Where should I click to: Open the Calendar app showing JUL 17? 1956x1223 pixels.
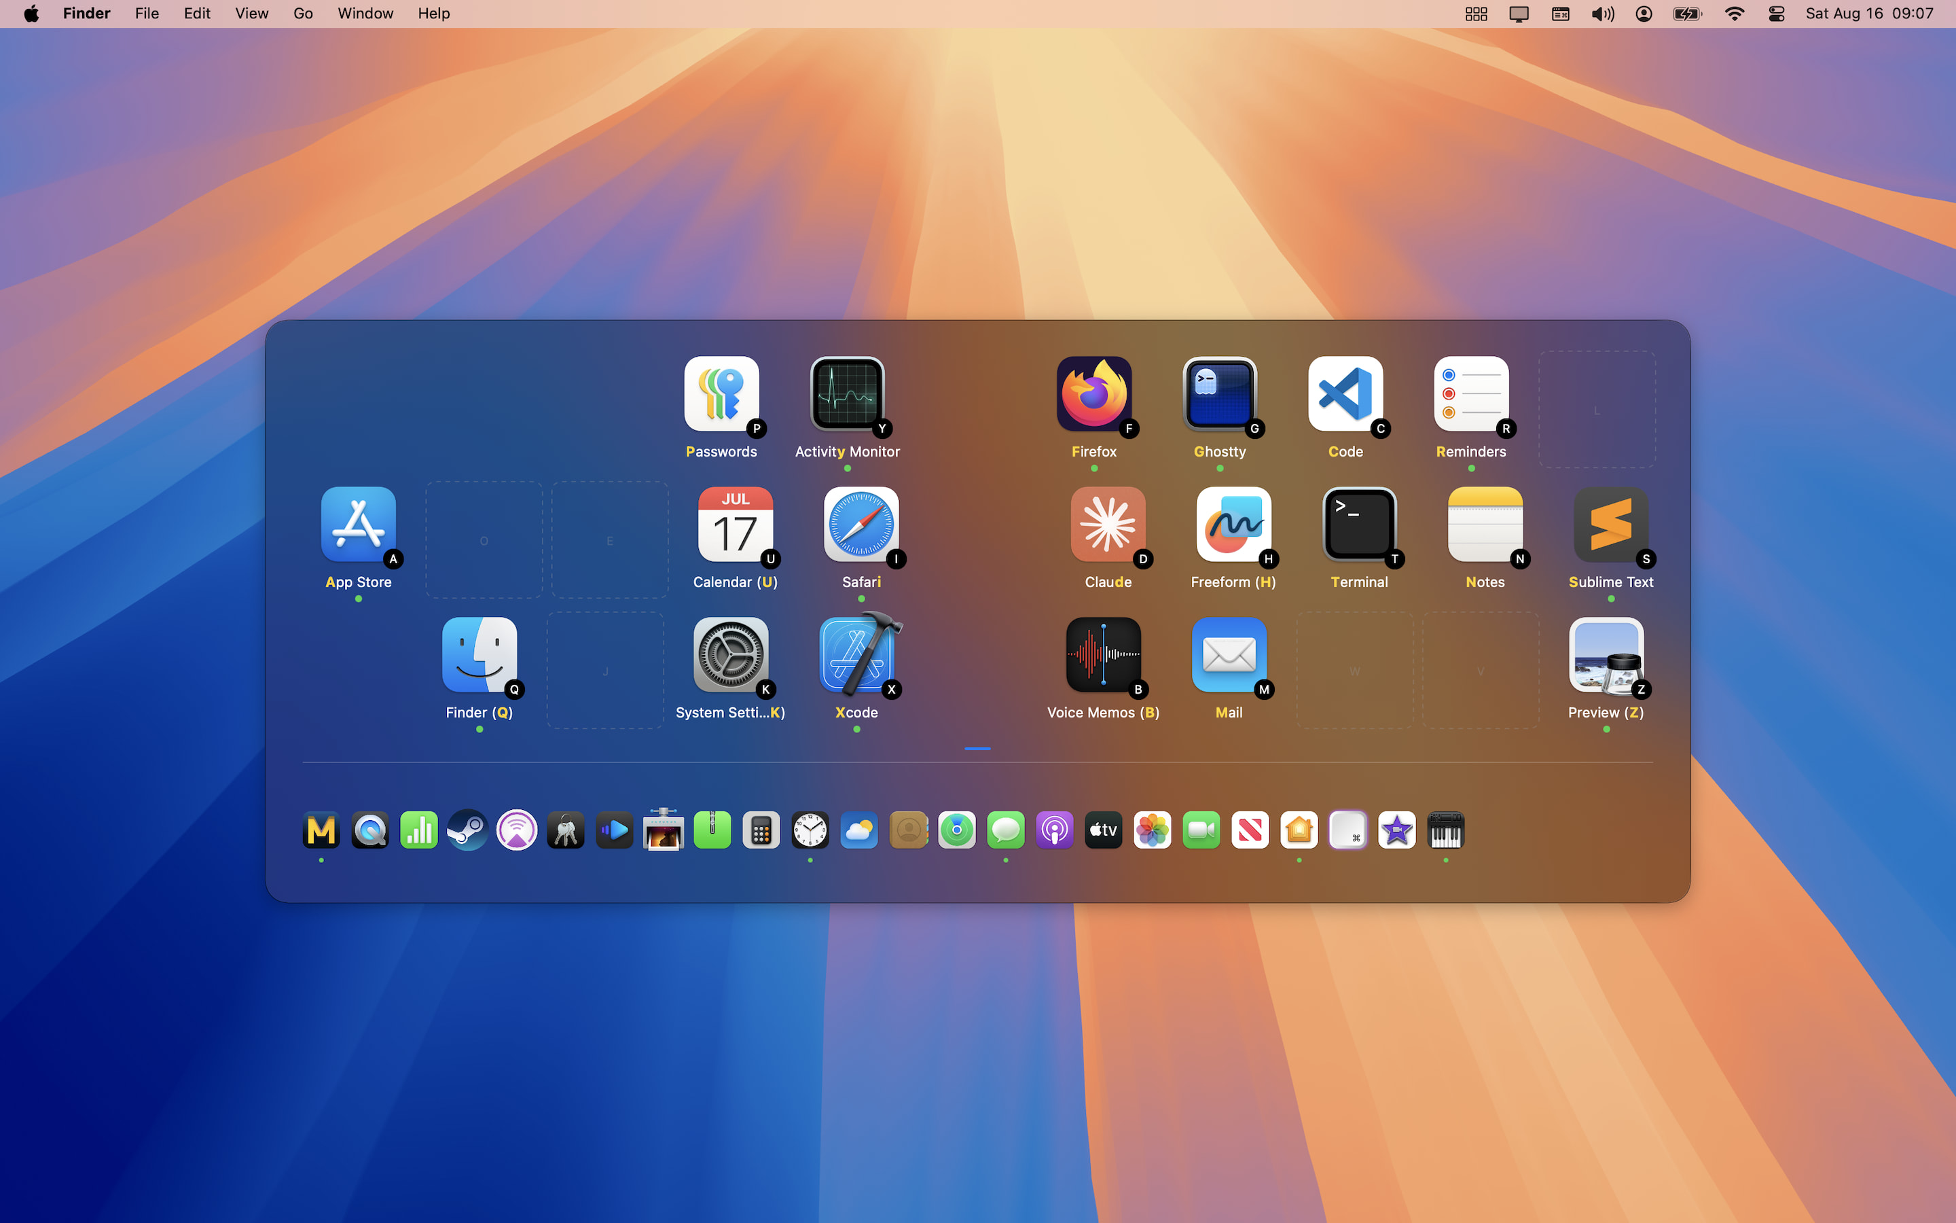(735, 524)
